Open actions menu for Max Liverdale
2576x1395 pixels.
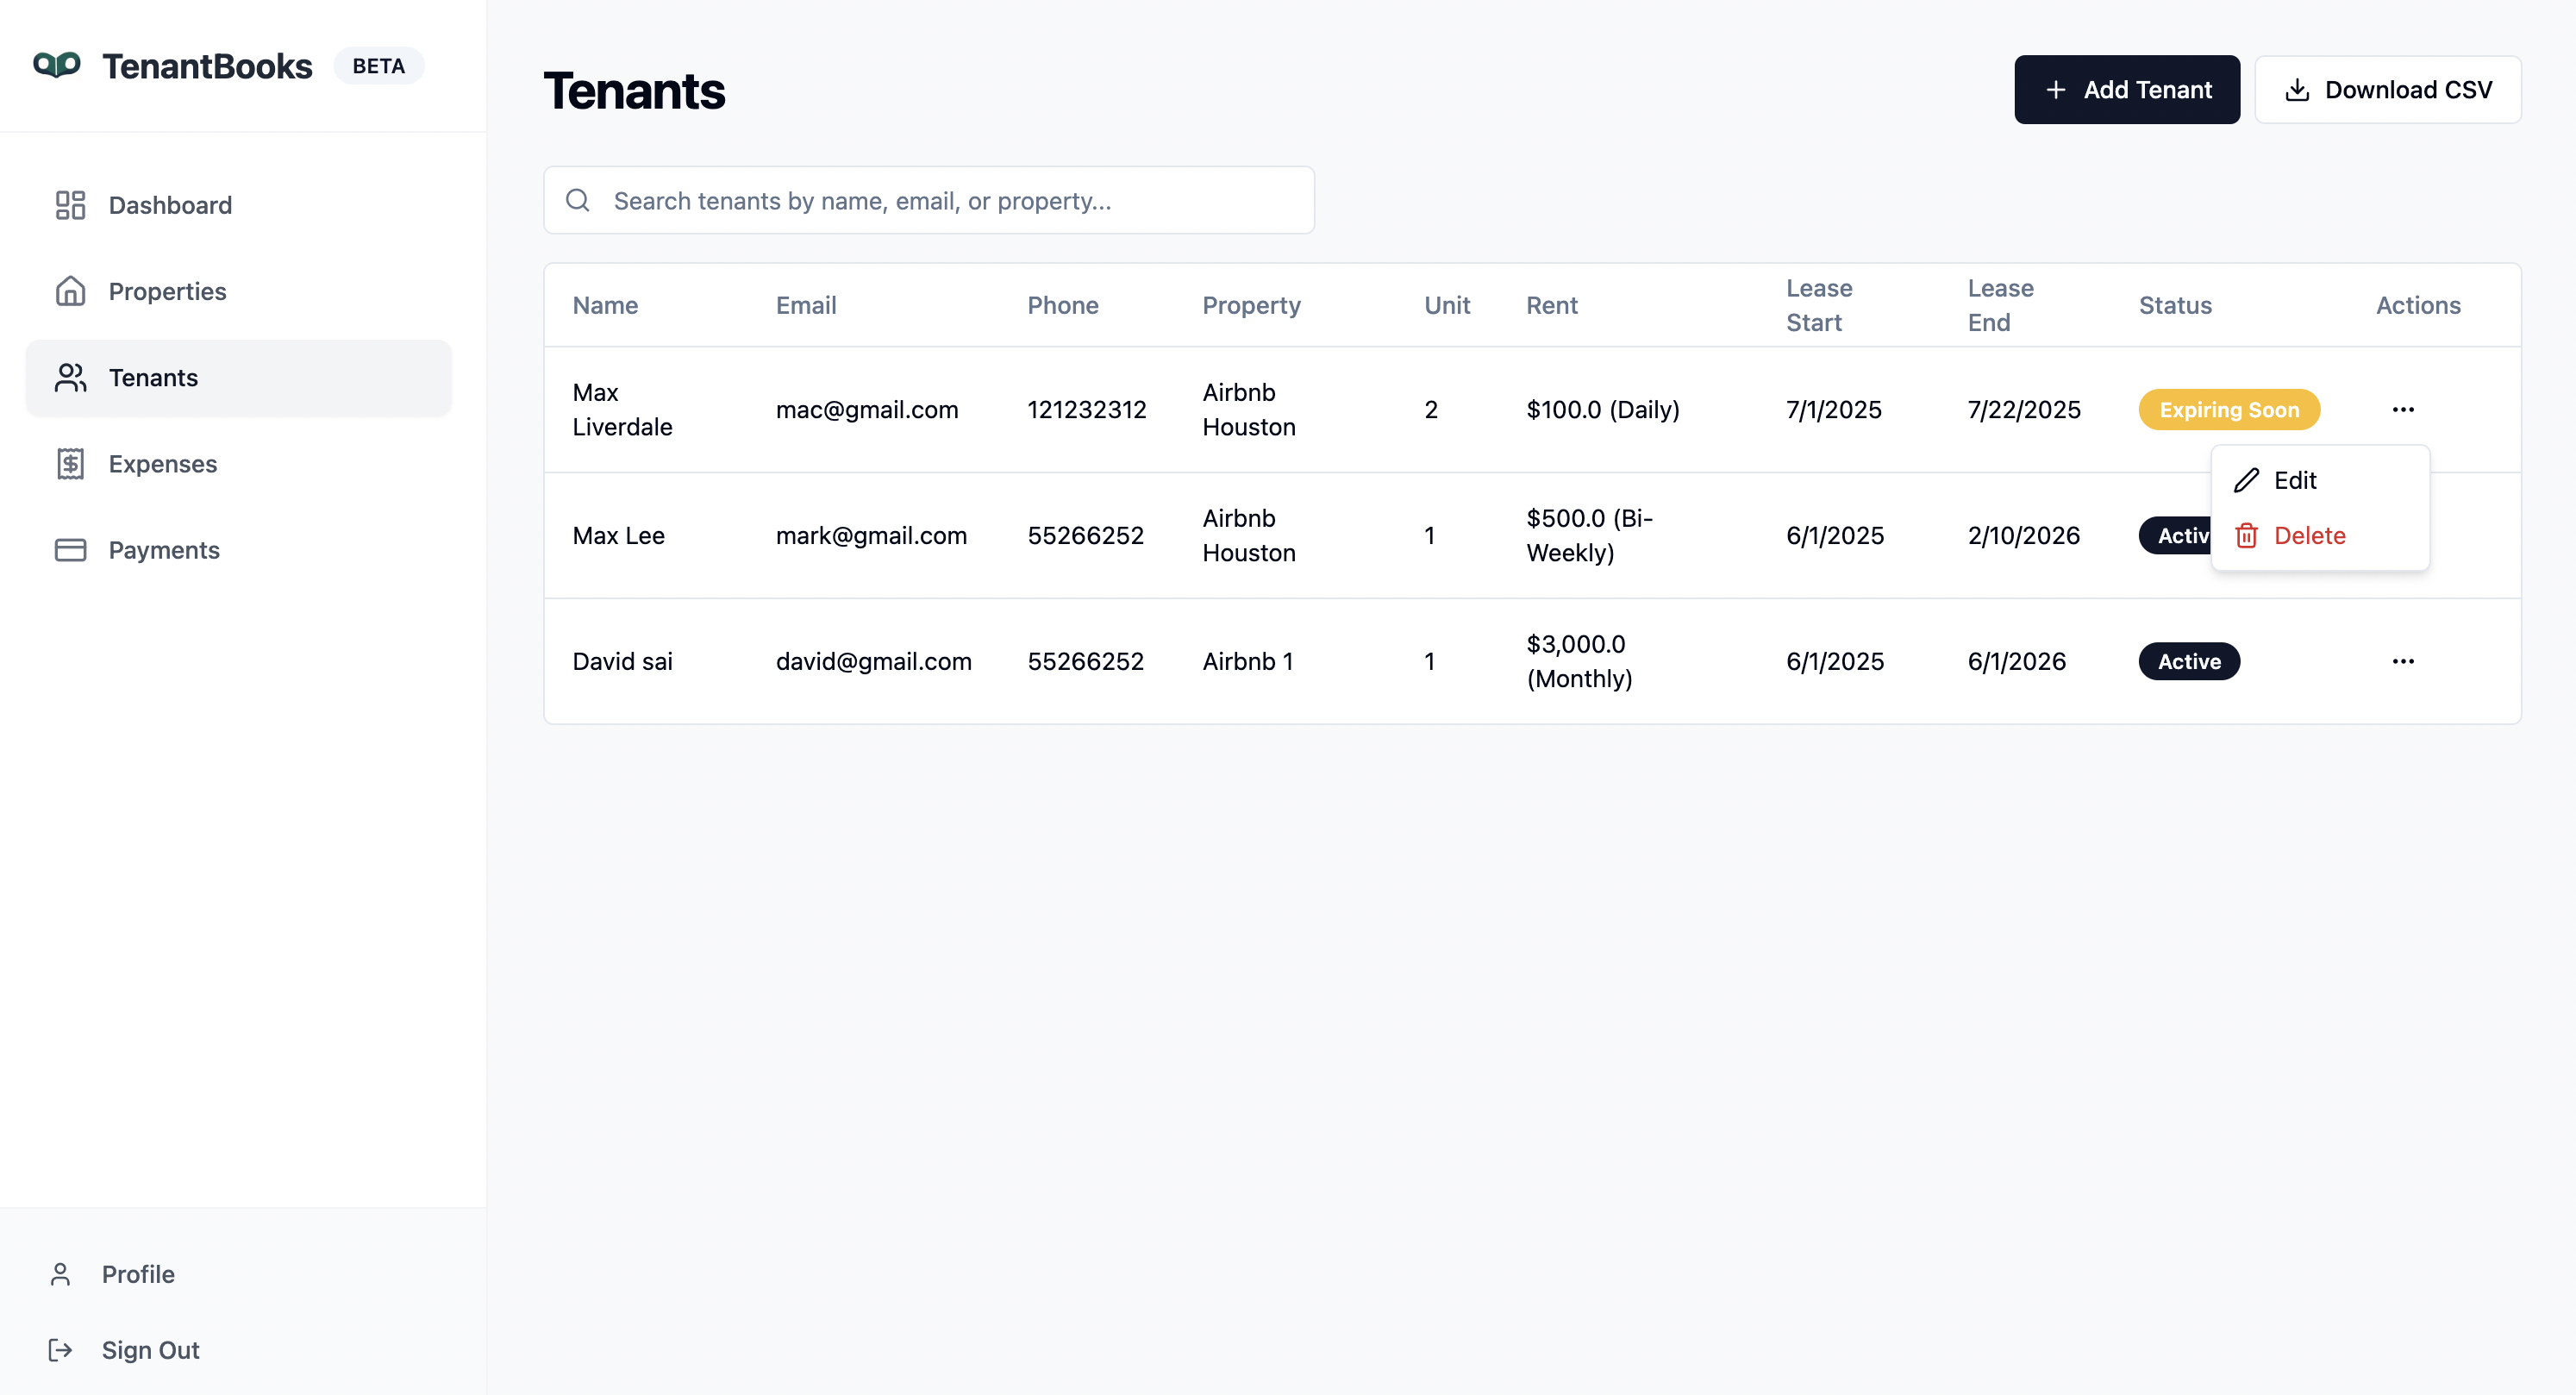click(x=2403, y=409)
